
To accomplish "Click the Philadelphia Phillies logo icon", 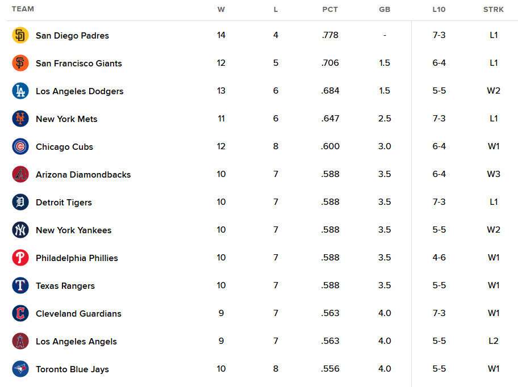I will click(x=20, y=258).
